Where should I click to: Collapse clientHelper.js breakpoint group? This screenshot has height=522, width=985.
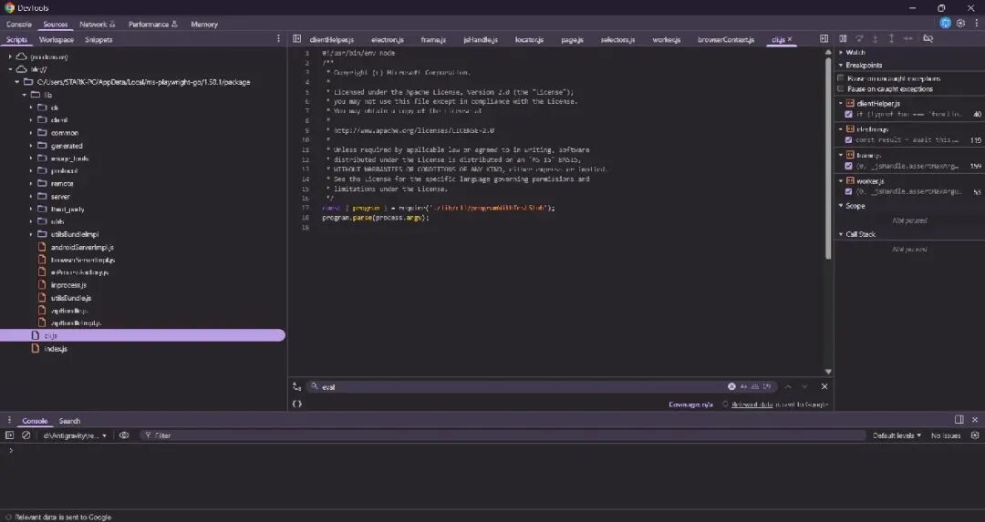point(841,104)
